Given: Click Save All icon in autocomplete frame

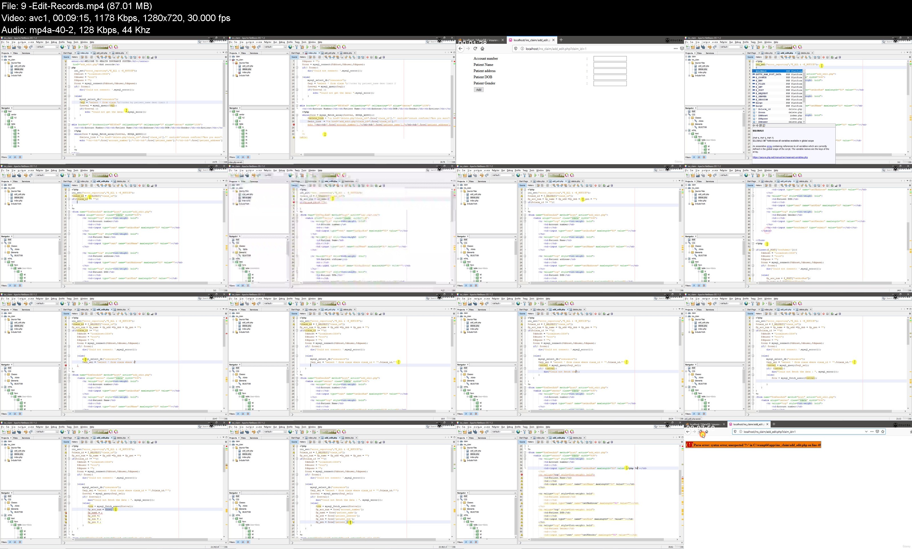Looking at the screenshot, I should 703,47.
